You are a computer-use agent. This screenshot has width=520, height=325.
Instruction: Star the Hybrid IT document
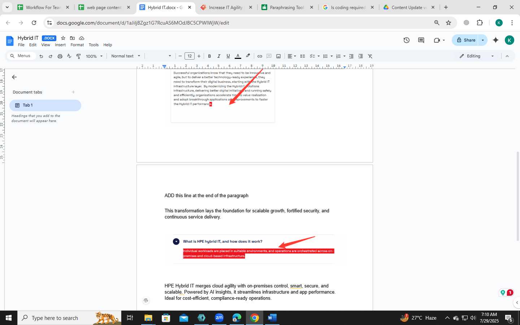63,38
